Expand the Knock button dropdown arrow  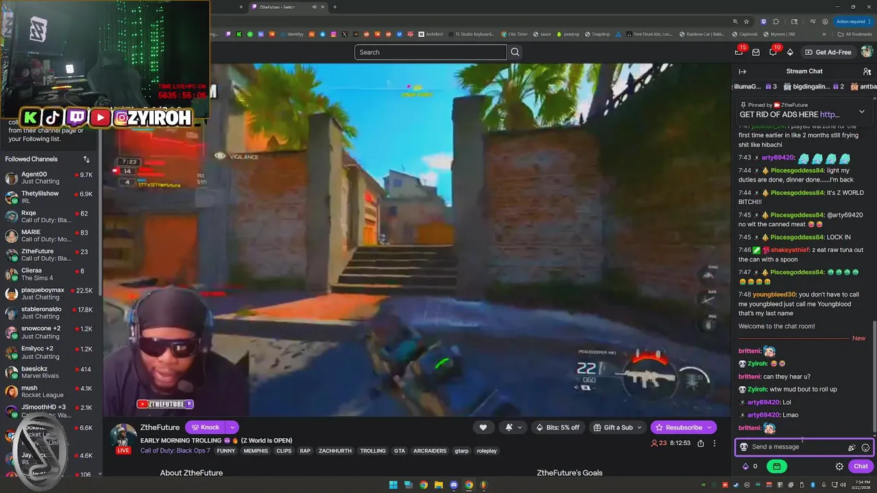[x=232, y=427]
